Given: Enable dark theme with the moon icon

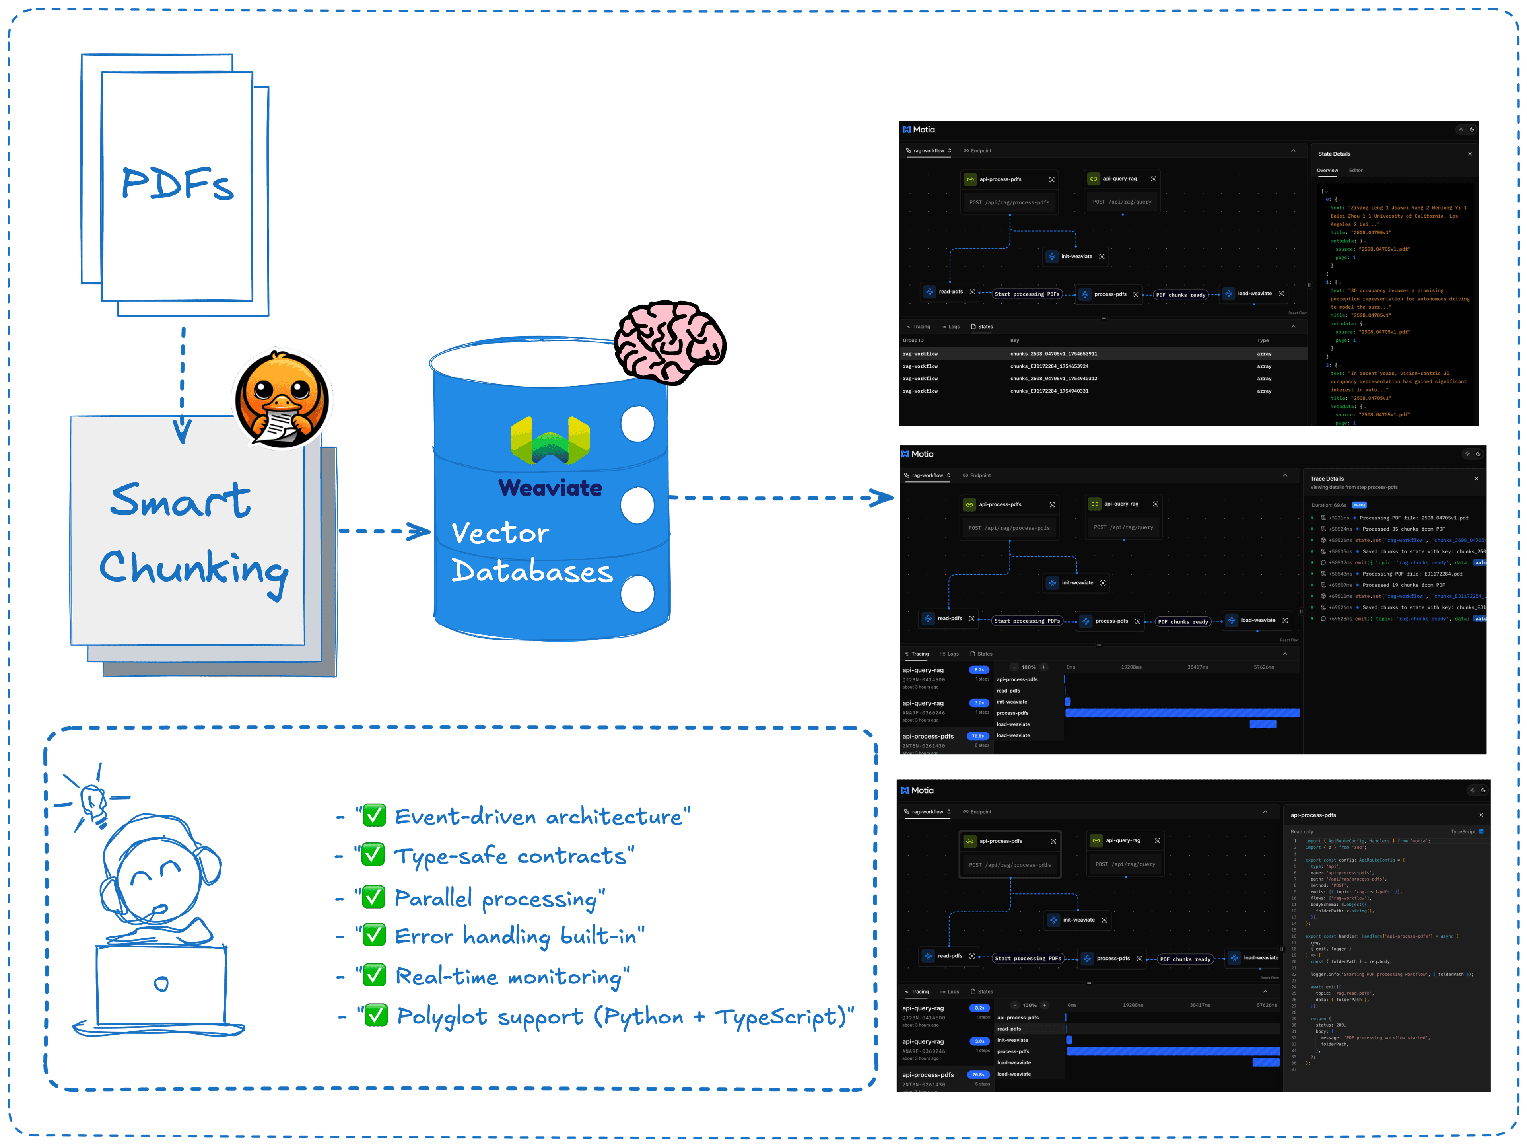Looking at the screenshot, I should pyautogui.click(x=1472, y=130).
